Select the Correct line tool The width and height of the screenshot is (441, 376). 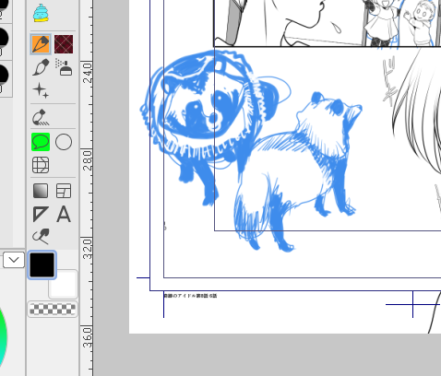pyautogui.click(x=41, y=236)
